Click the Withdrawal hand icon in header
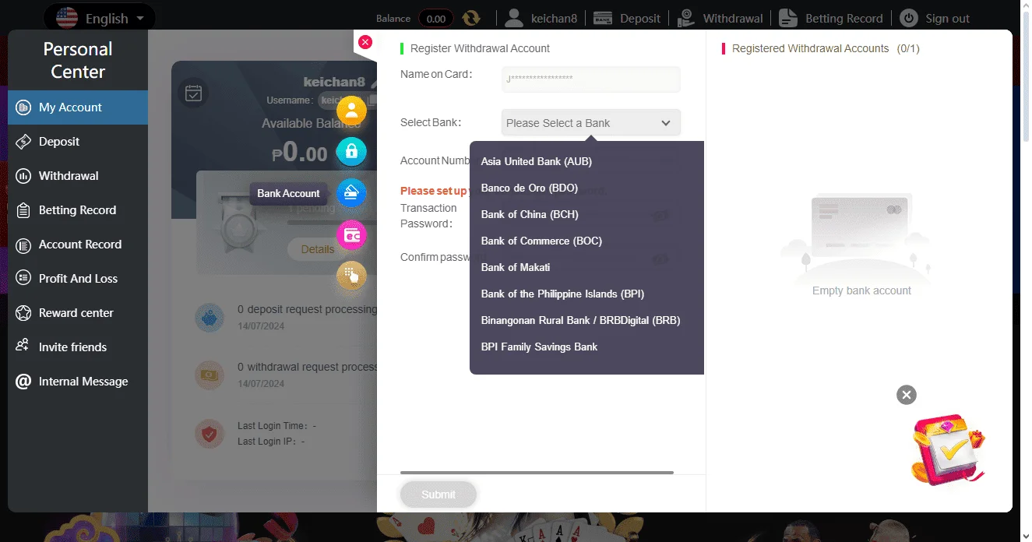This screenshot has height=542, width=1032. point(686,18)
